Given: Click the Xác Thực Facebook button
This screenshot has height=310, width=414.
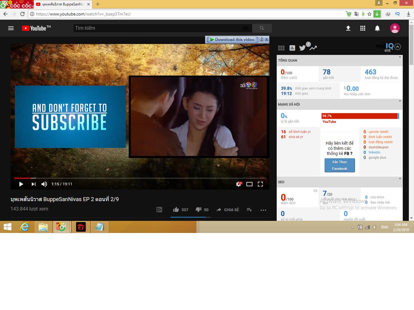Looking at the screenshot, I should click(x=339, y=165).
